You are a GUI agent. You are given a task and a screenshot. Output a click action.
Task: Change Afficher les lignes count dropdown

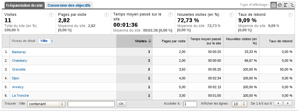coord(240,104)
